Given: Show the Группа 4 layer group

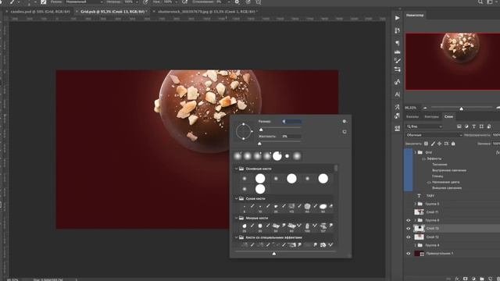Looking at the screenshot, I should coord(409,245).
